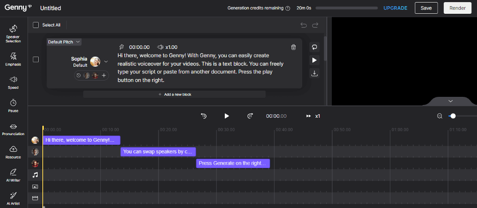Open the Resource upload panel

[x=13, y=152]
